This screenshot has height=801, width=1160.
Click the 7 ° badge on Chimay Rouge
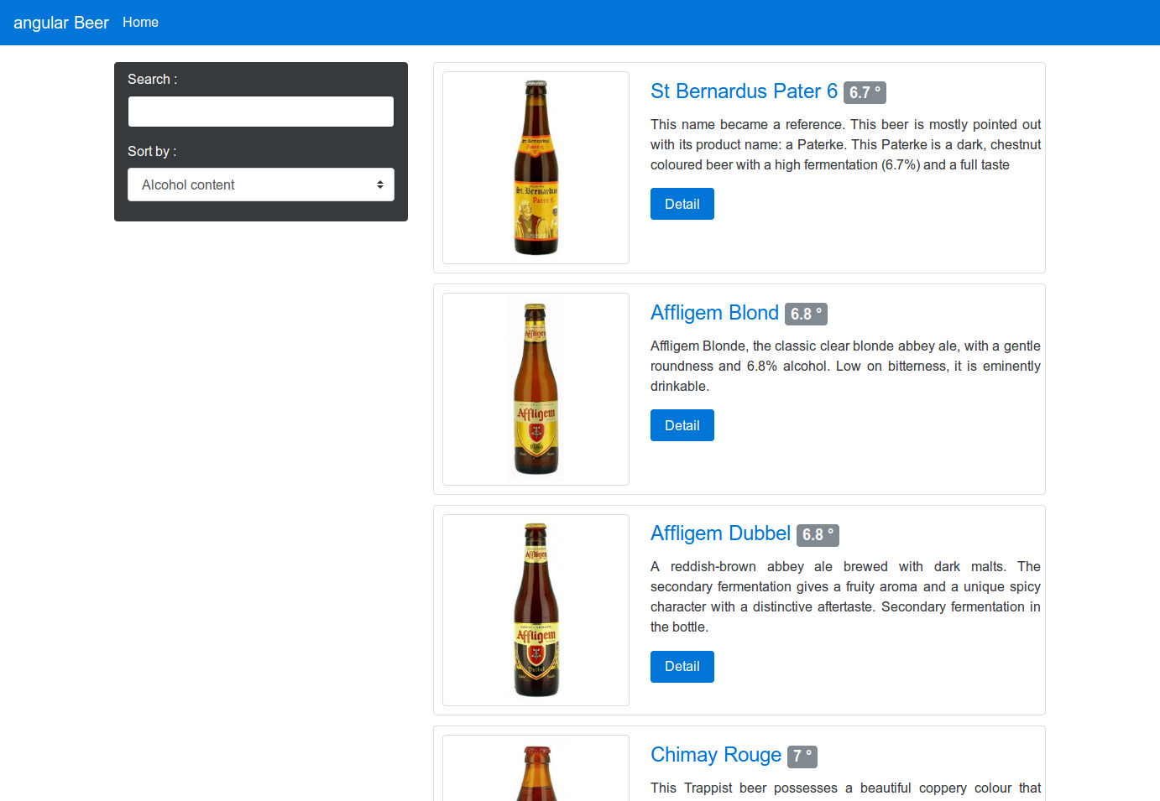802,757
